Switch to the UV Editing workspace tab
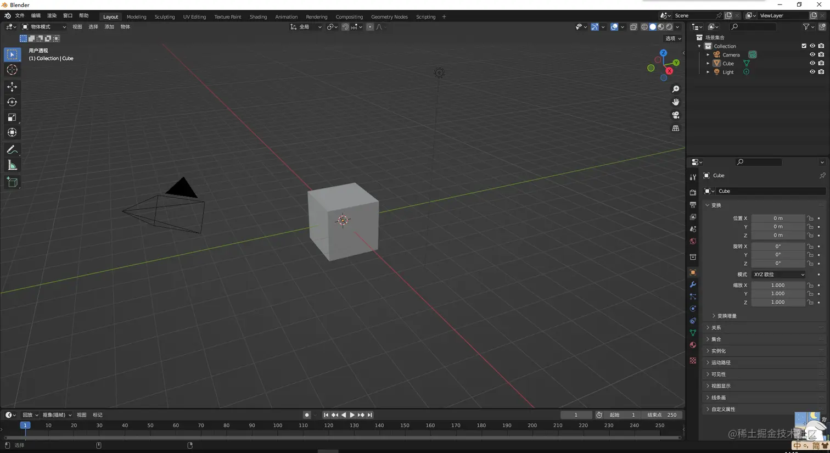The image size is (830, 453). [194, 17]
